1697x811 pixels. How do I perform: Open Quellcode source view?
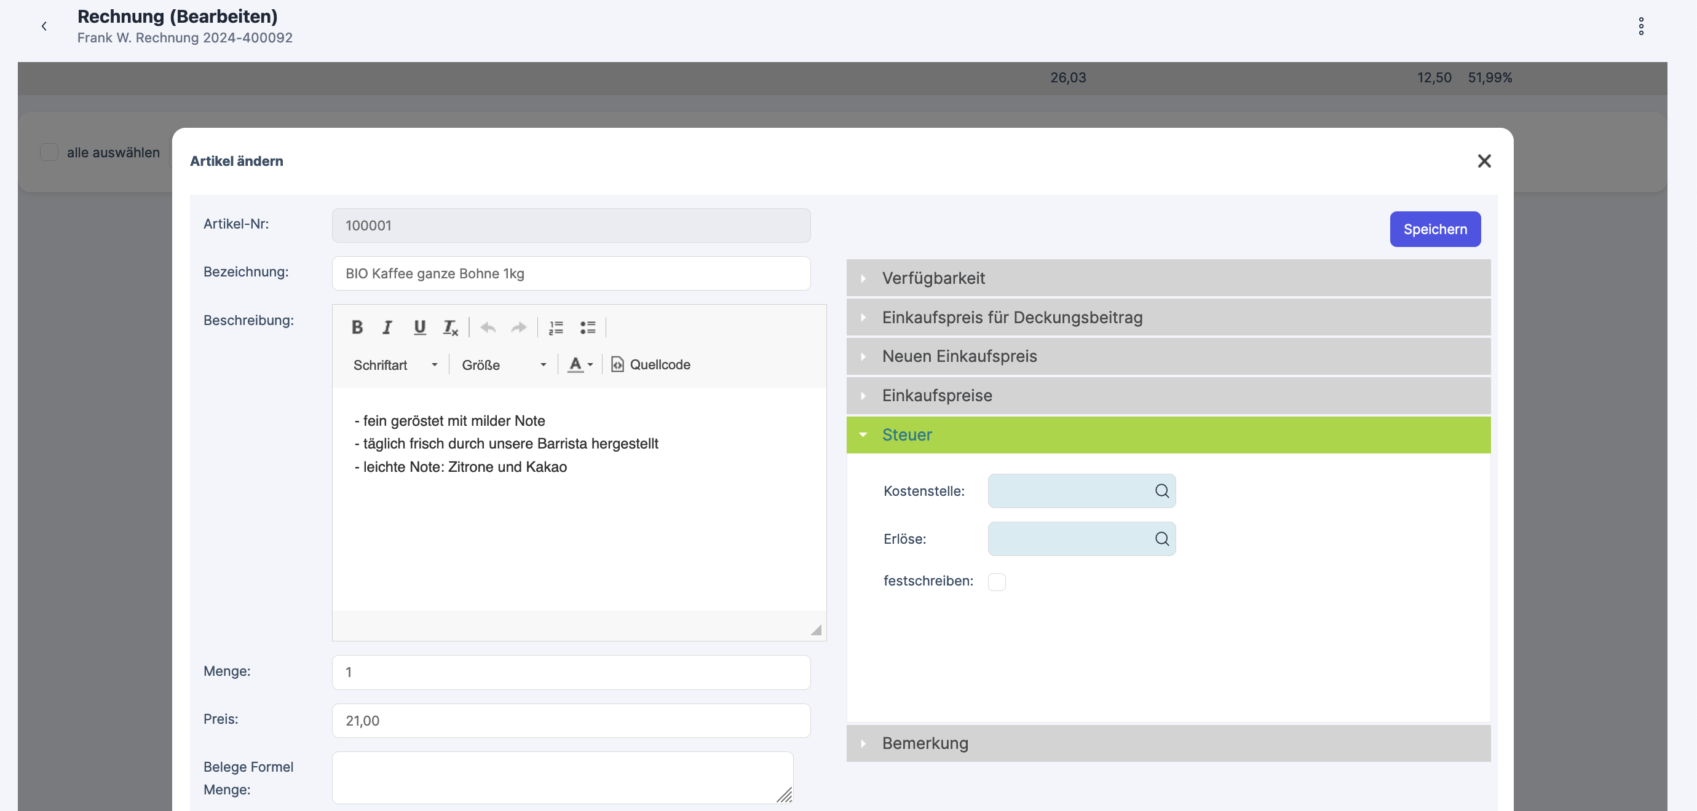pyautogui.click(x=651, y=365)
